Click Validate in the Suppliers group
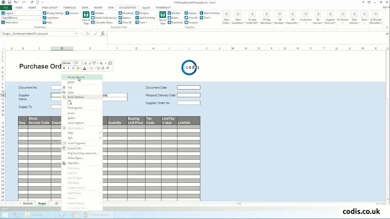Image resolution: width=390 pixels, height=219 pixels. click(x=174, y=13)
